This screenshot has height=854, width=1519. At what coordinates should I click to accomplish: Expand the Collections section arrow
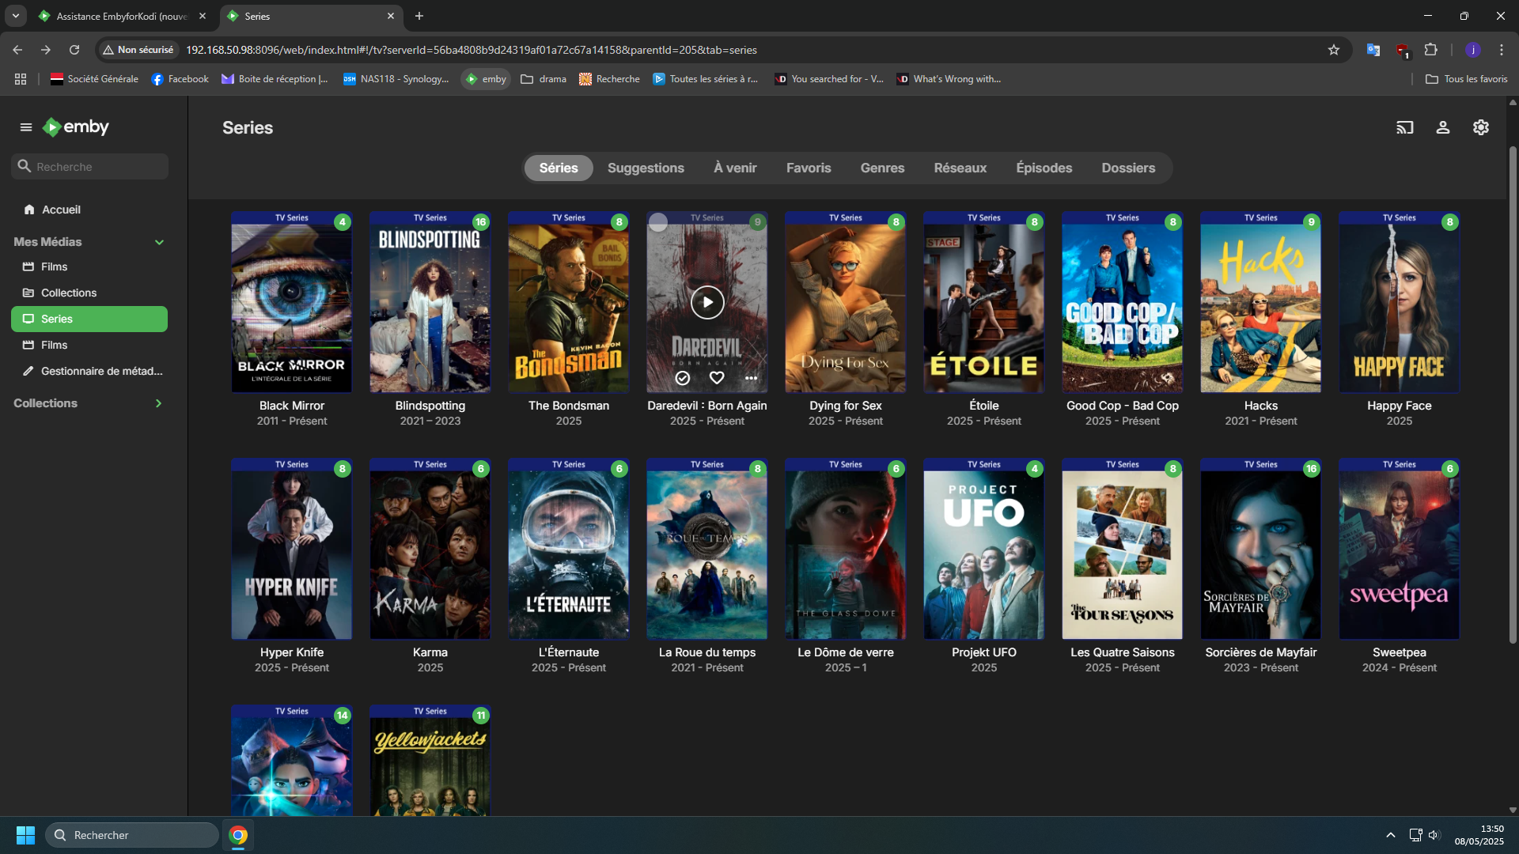(x=158, y=403)
